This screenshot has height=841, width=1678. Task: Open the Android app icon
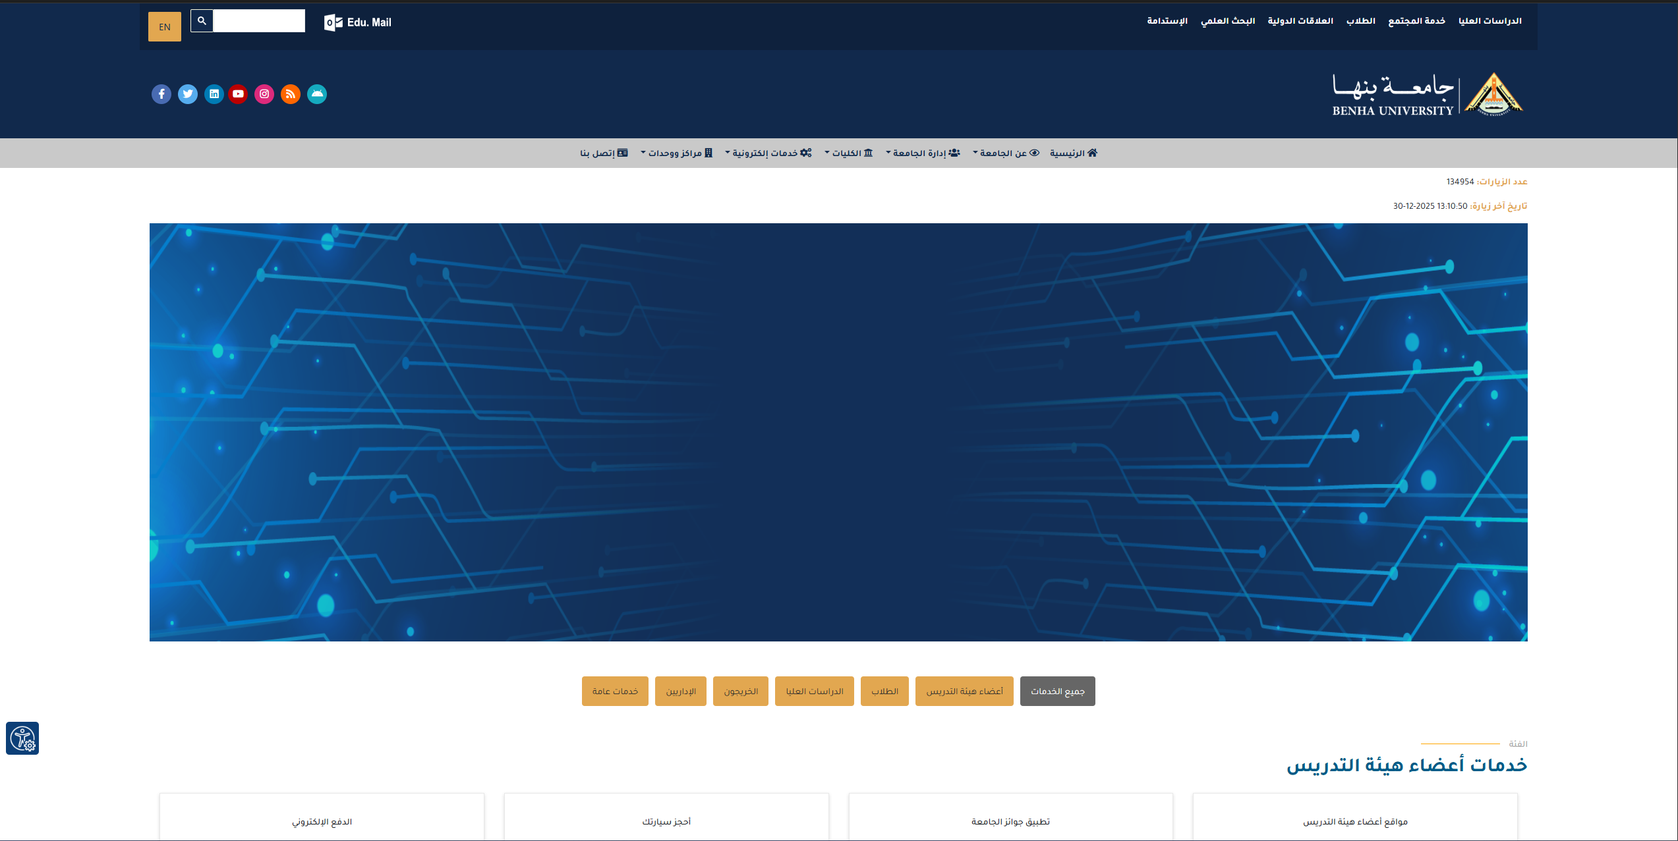click(x=317, y=94)
